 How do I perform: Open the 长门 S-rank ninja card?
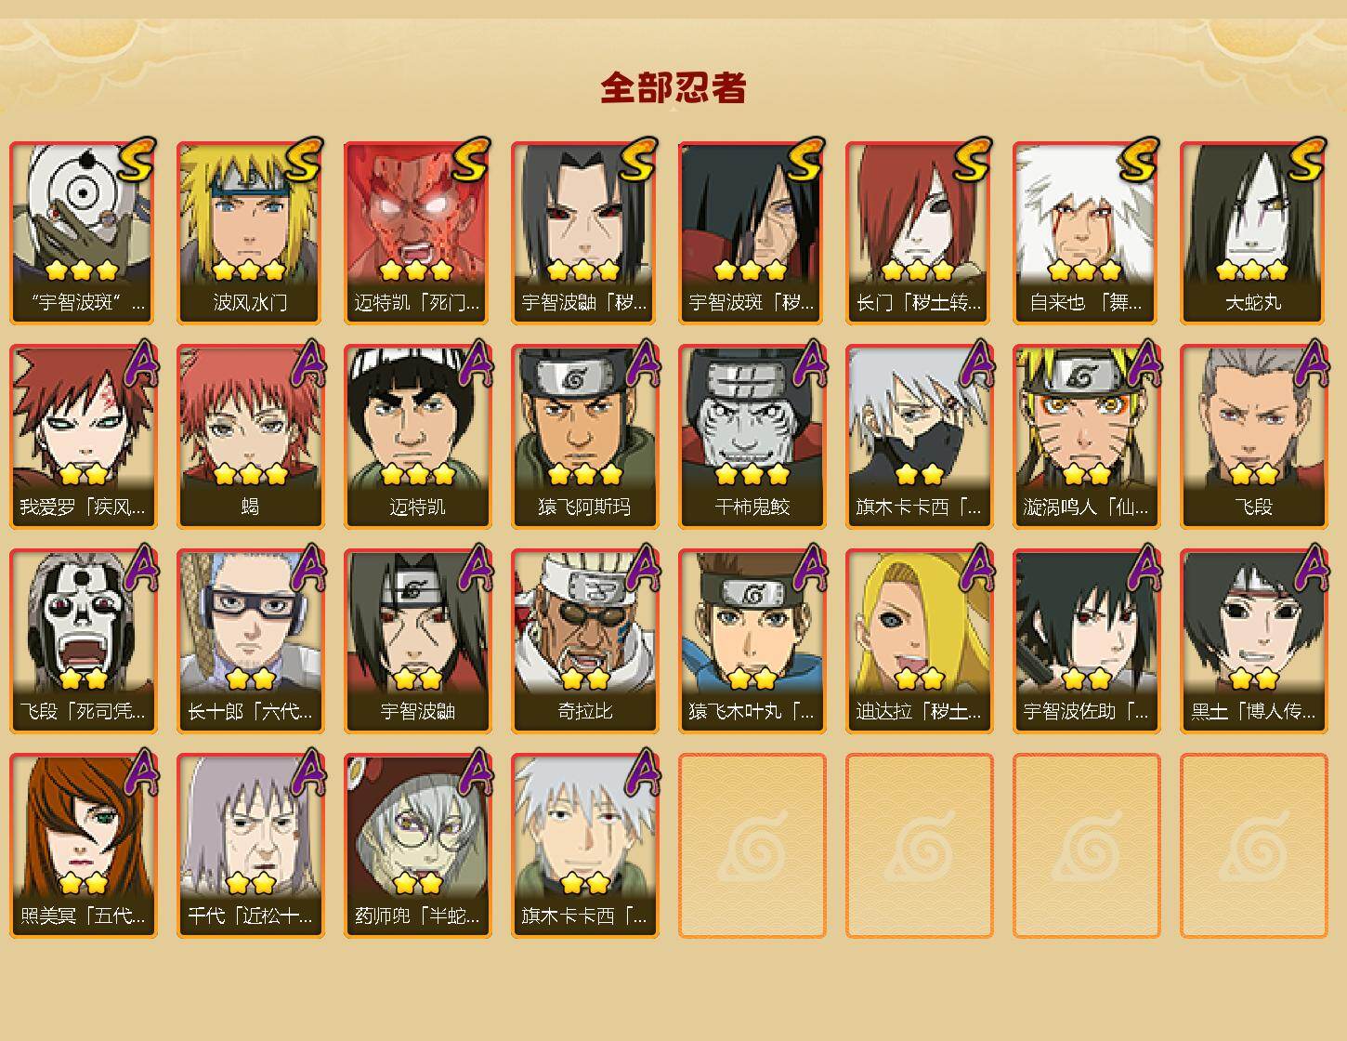tap(919, 232)
